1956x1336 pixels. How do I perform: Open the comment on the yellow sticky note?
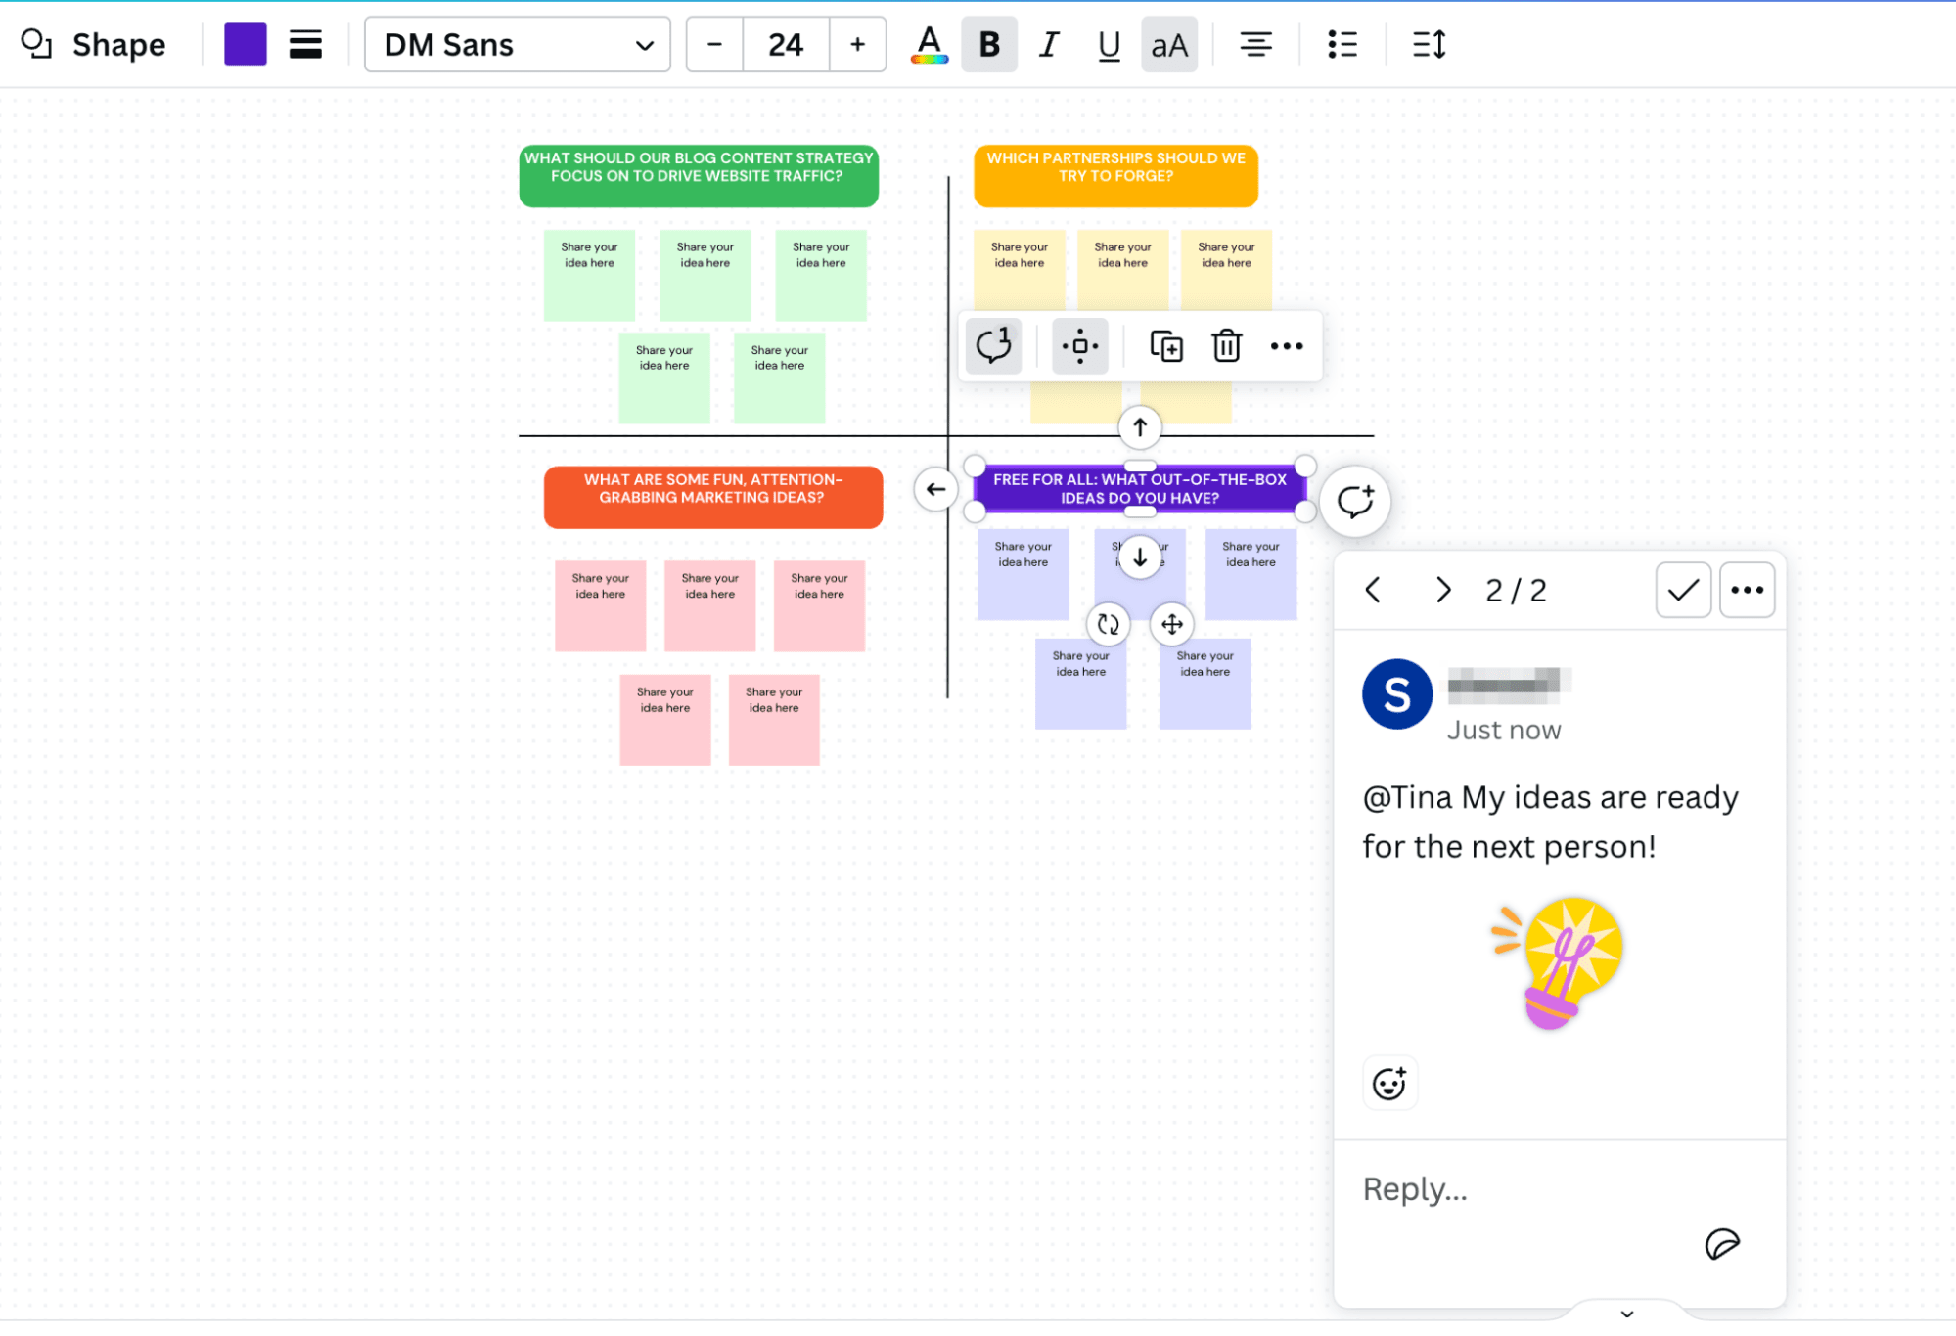click(x=991, y=345)
